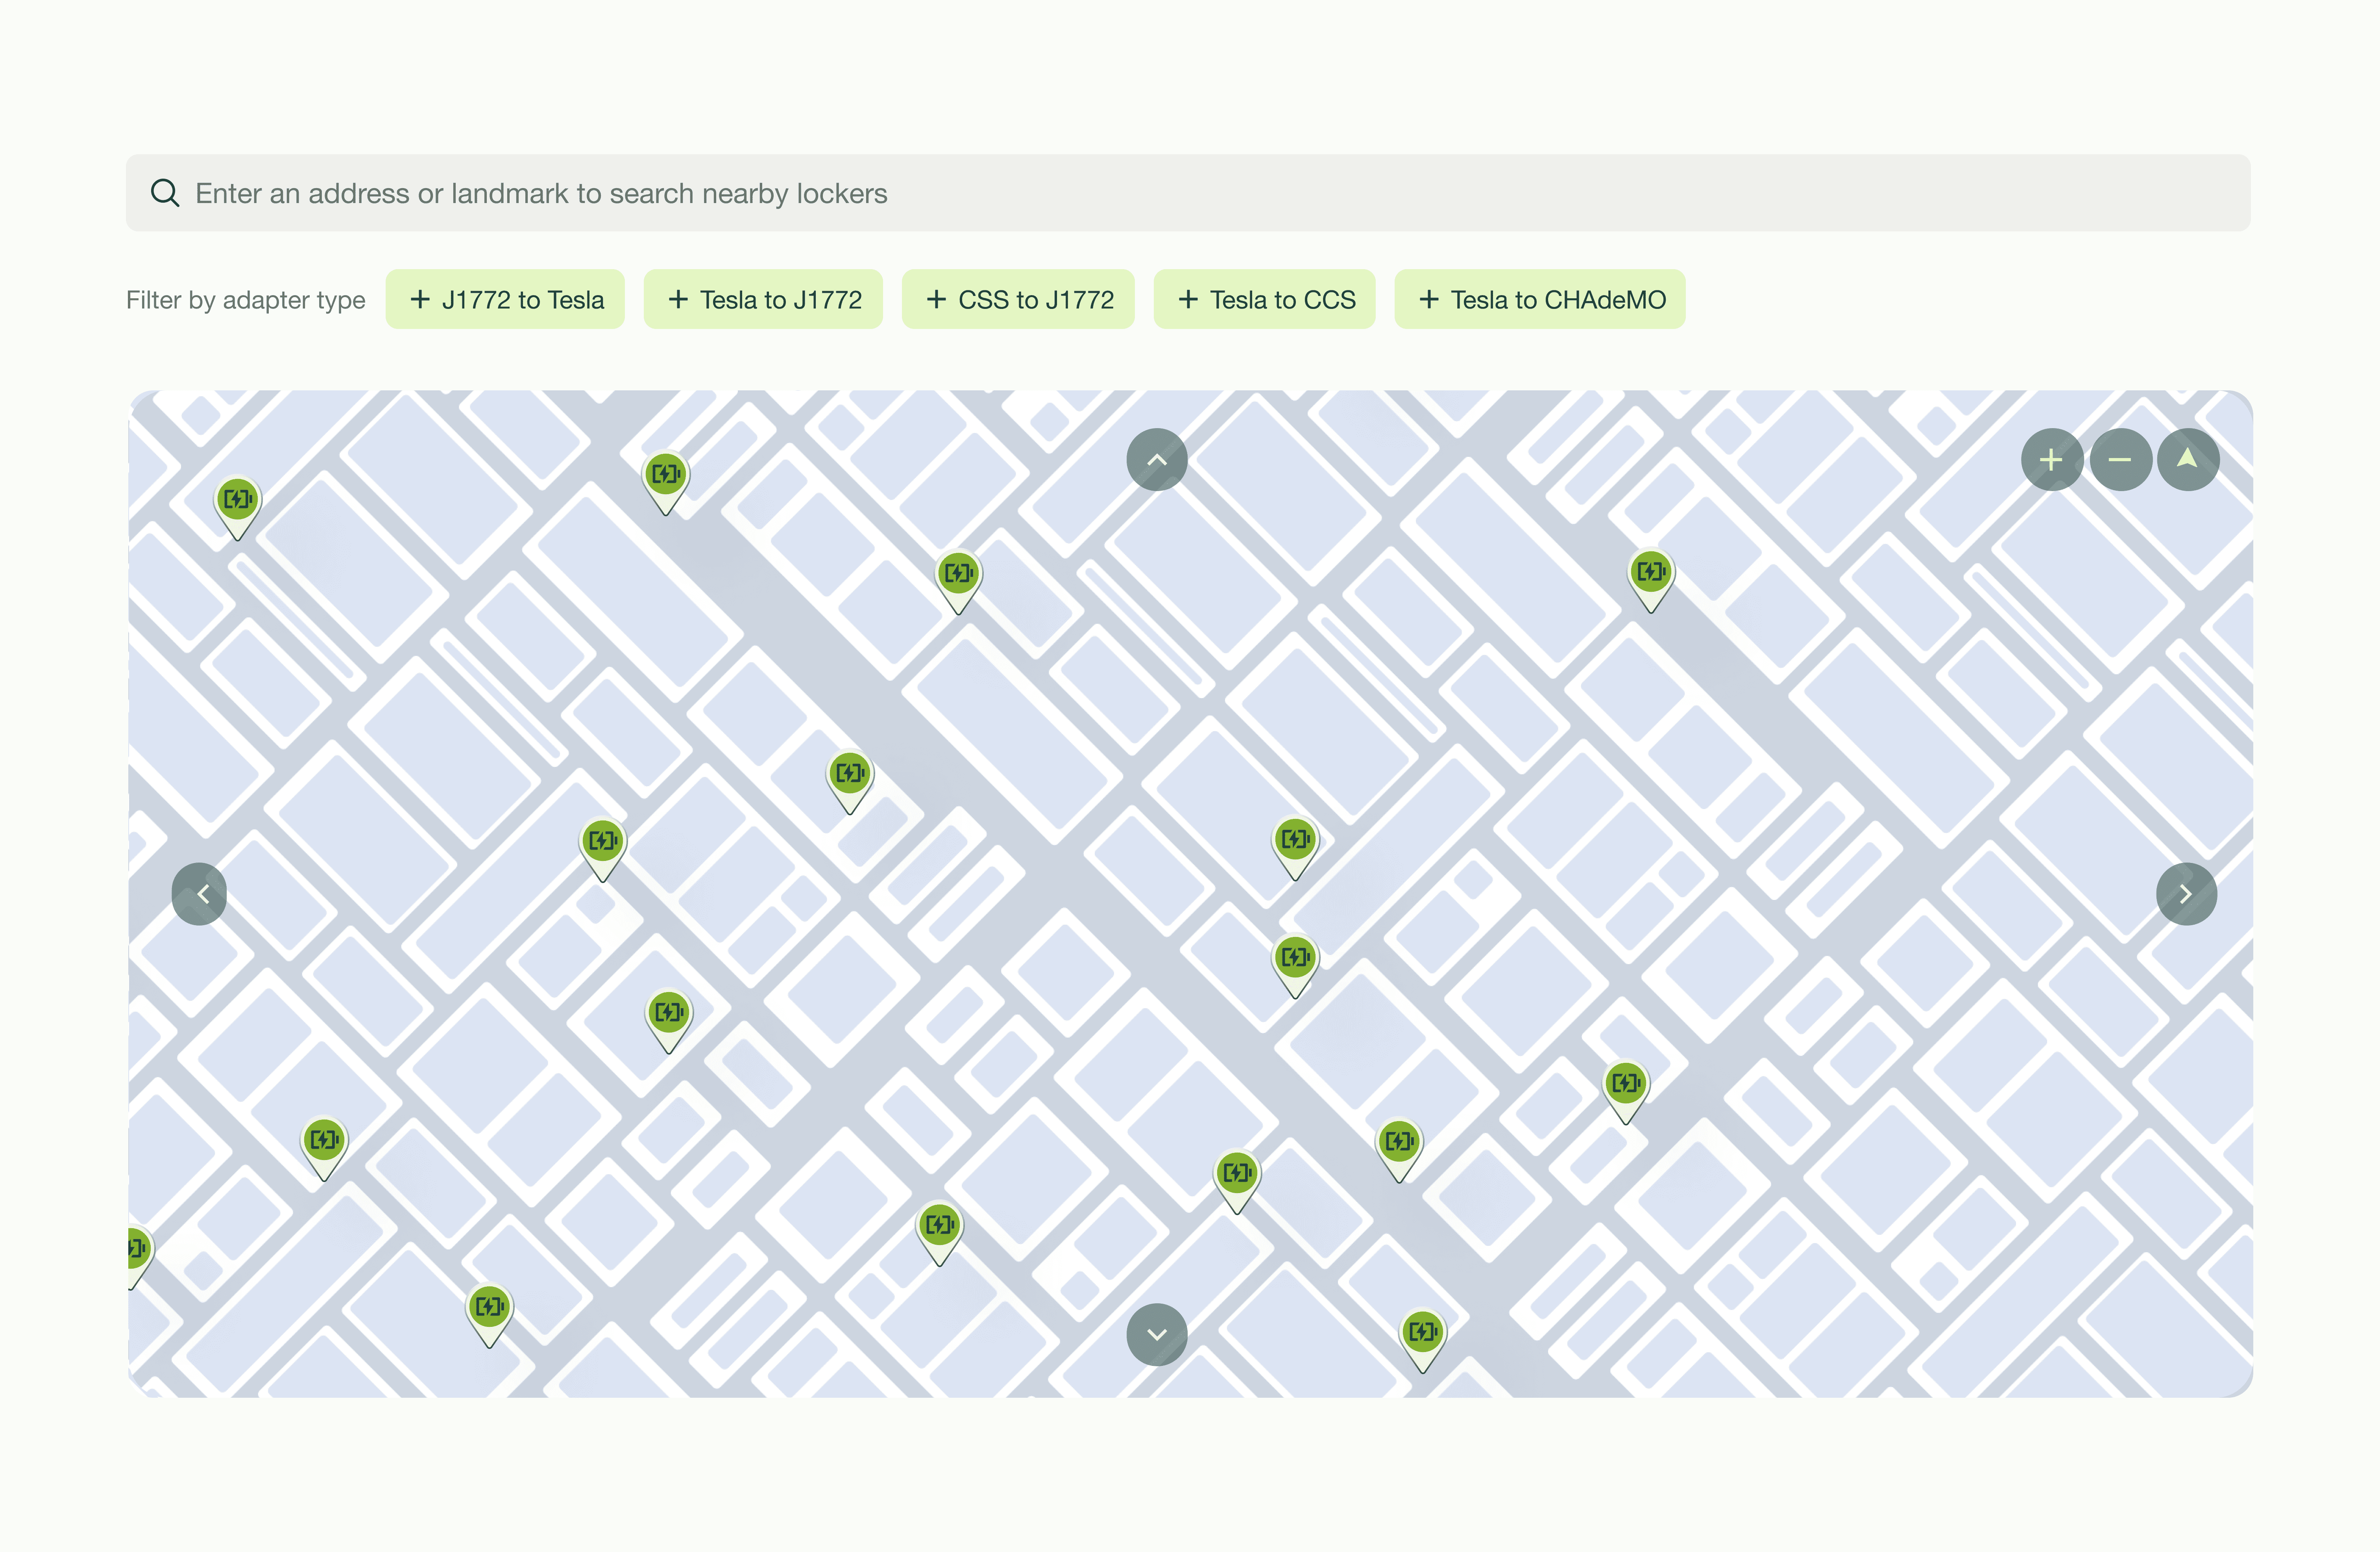Pan the map left with chevron button
The width and height of the screenshot is (2380, 1552).
tap(200, 894)
